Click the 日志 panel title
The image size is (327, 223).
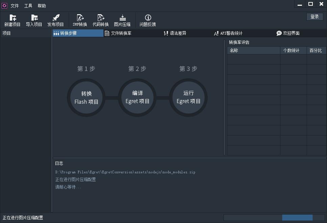[x=59, y=164]
